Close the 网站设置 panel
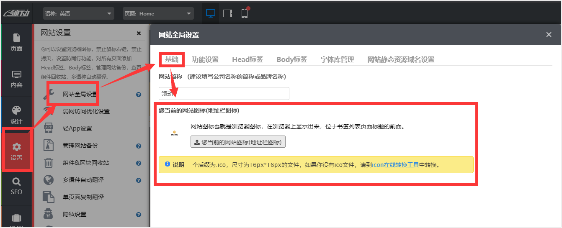The height and width of the screenshot is (228, 562). click(x=139, y=33)
